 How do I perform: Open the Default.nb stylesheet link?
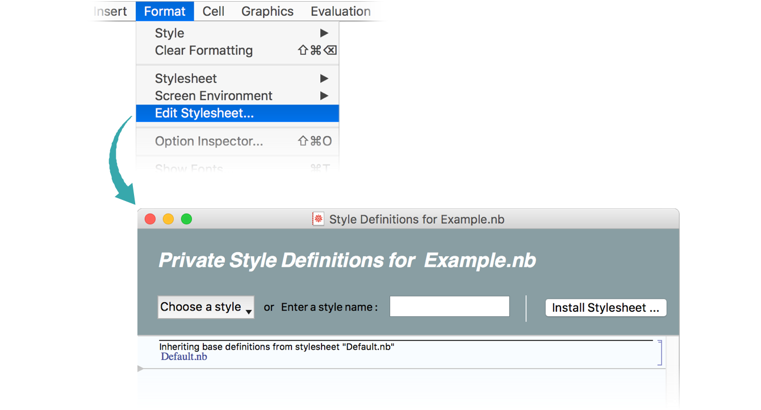[x=184, y=357]
